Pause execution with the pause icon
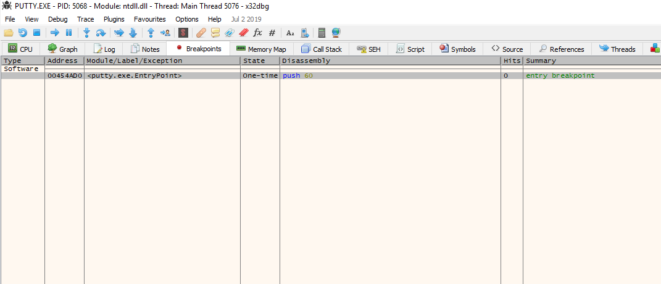This screenshot has height=284, width=661. pyautogui.click(x=69, y=33)
